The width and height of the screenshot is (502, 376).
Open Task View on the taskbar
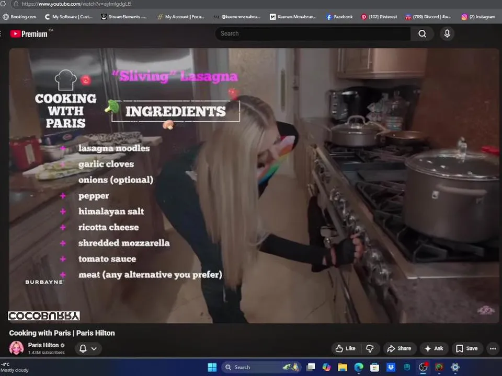[311, 367]
